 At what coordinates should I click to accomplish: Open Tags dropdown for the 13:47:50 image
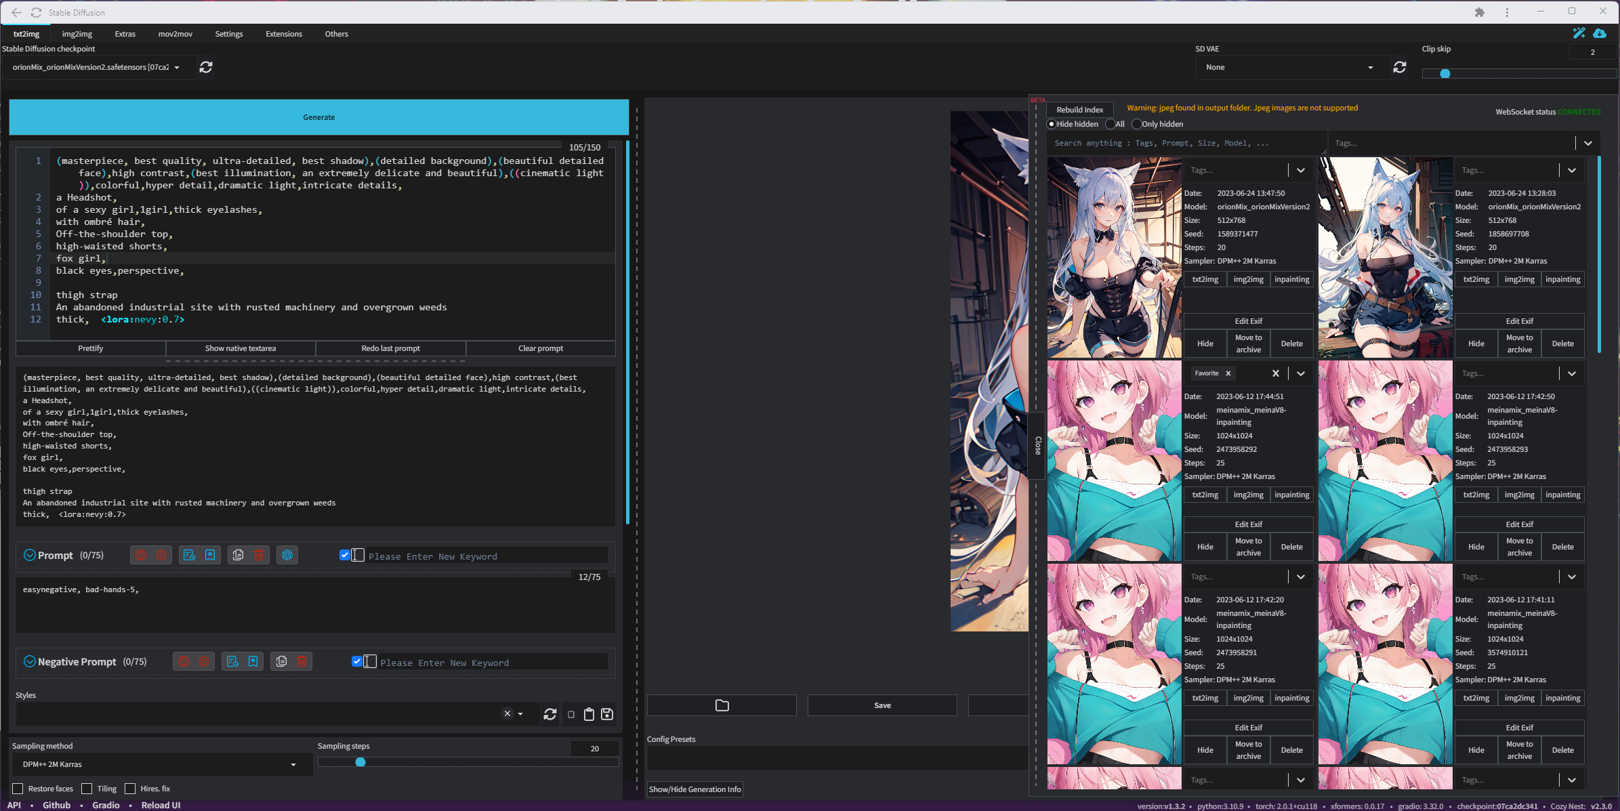tap(1301, 170)
